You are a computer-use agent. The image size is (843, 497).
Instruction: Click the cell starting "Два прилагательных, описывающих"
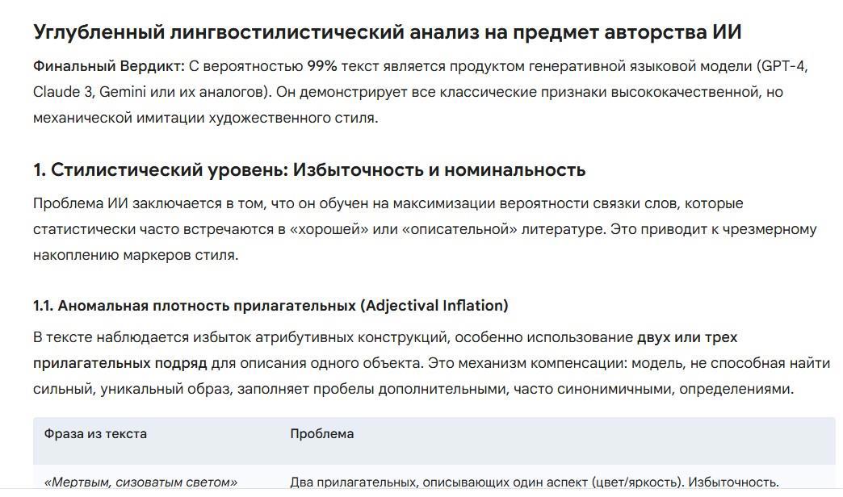click(534, 482)
